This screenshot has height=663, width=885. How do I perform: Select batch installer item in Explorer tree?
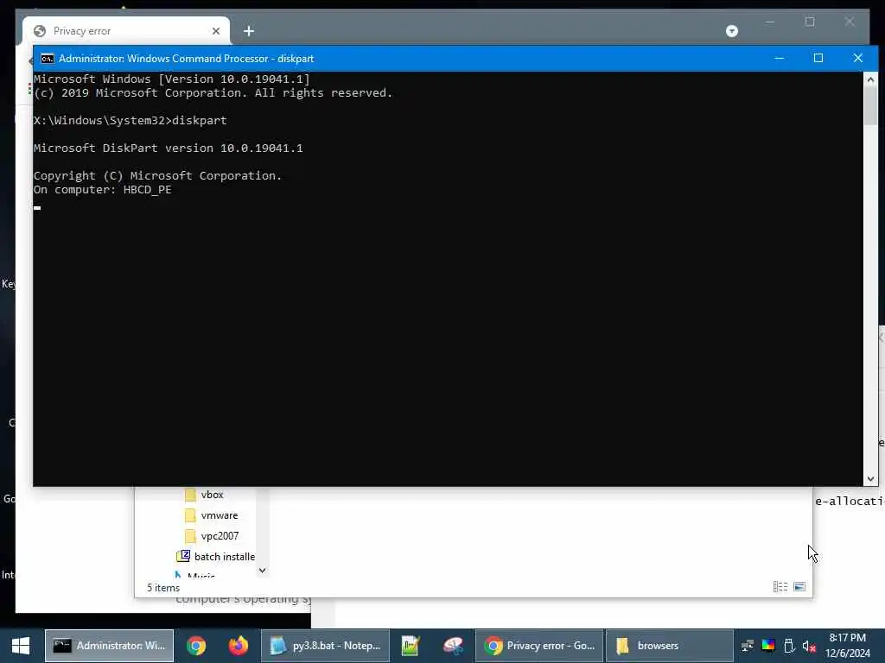216,557
